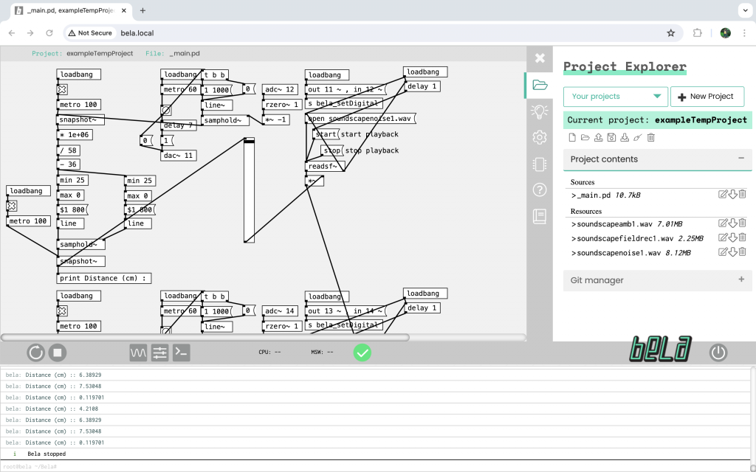Download _main.pd with its arrow icon

click(733, 195)
